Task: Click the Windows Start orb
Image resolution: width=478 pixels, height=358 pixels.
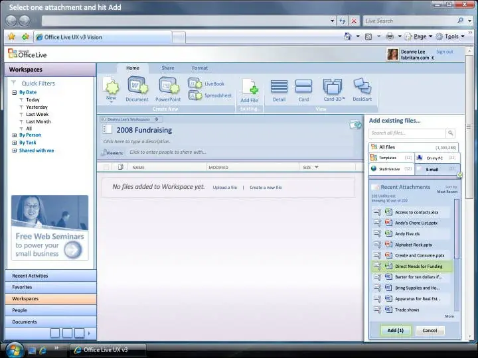Action: click(14, 349)
